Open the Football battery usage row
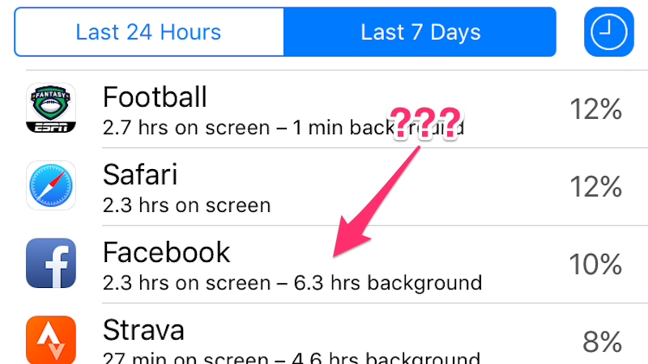 coord(337,109)
